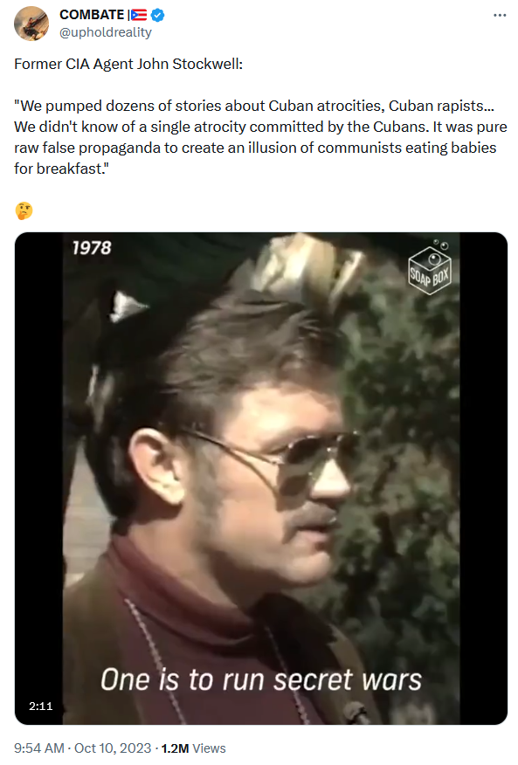Click the quoted propaganda tweet paragraph

[260, 137]
